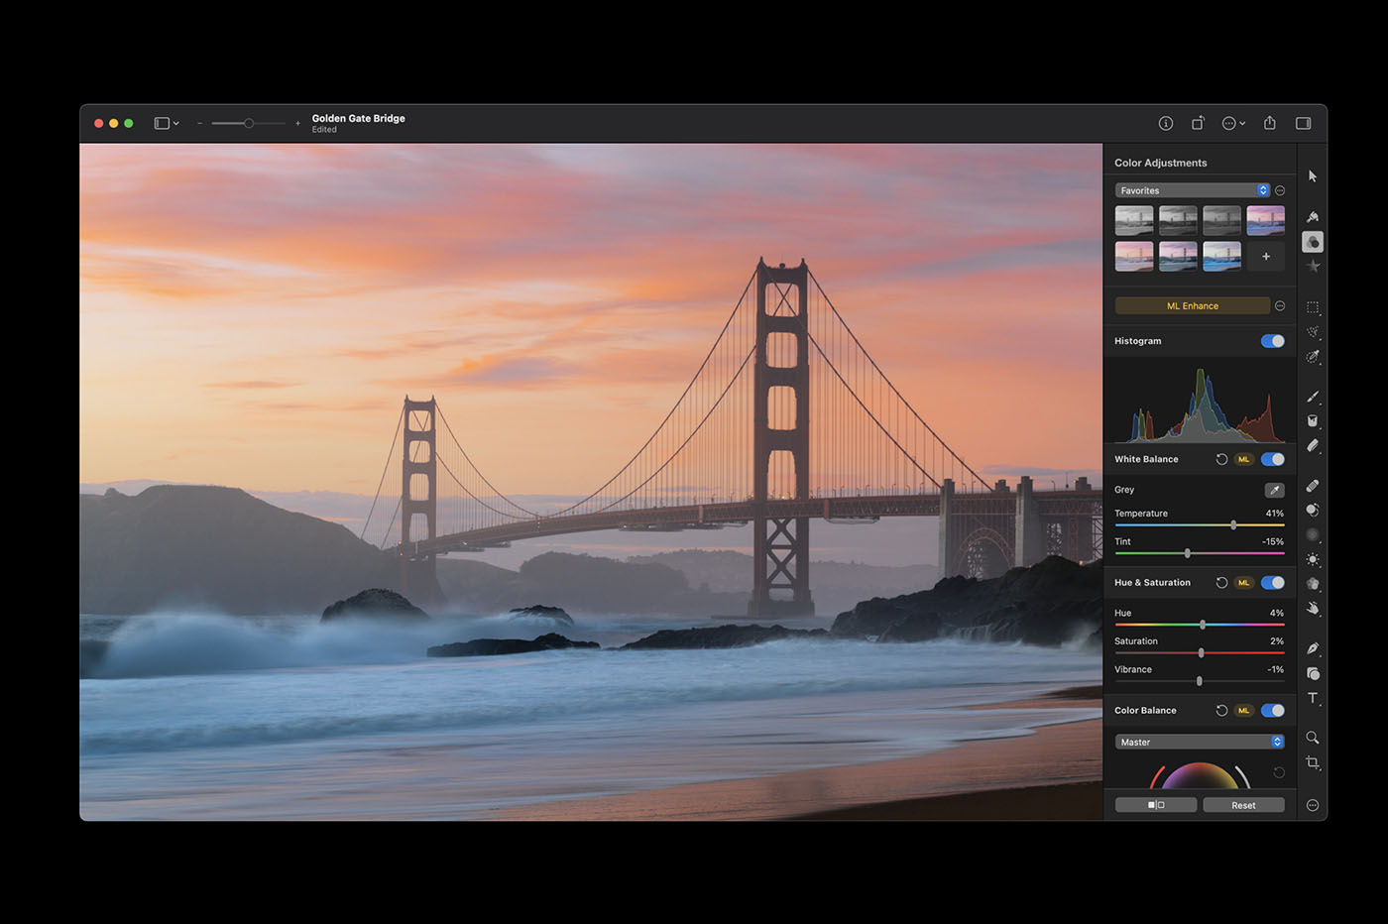This screenshot has width=1388, height=924.
Task: Select the Crop tool
Action: pos(1313,762)
